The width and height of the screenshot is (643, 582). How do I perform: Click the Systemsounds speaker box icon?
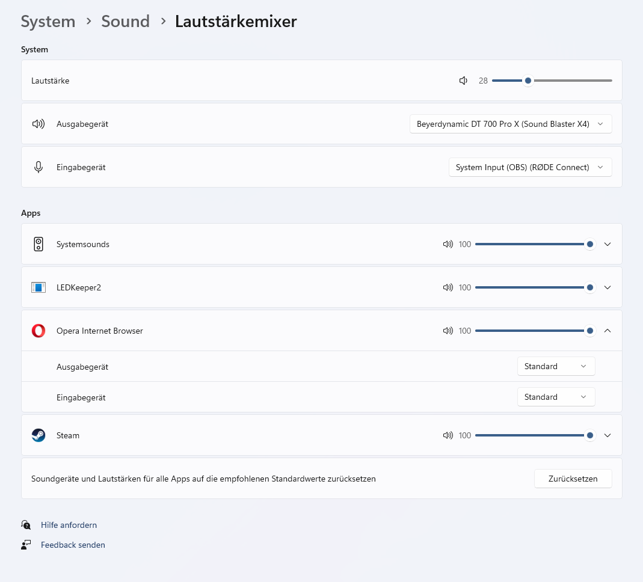(38, 244)
